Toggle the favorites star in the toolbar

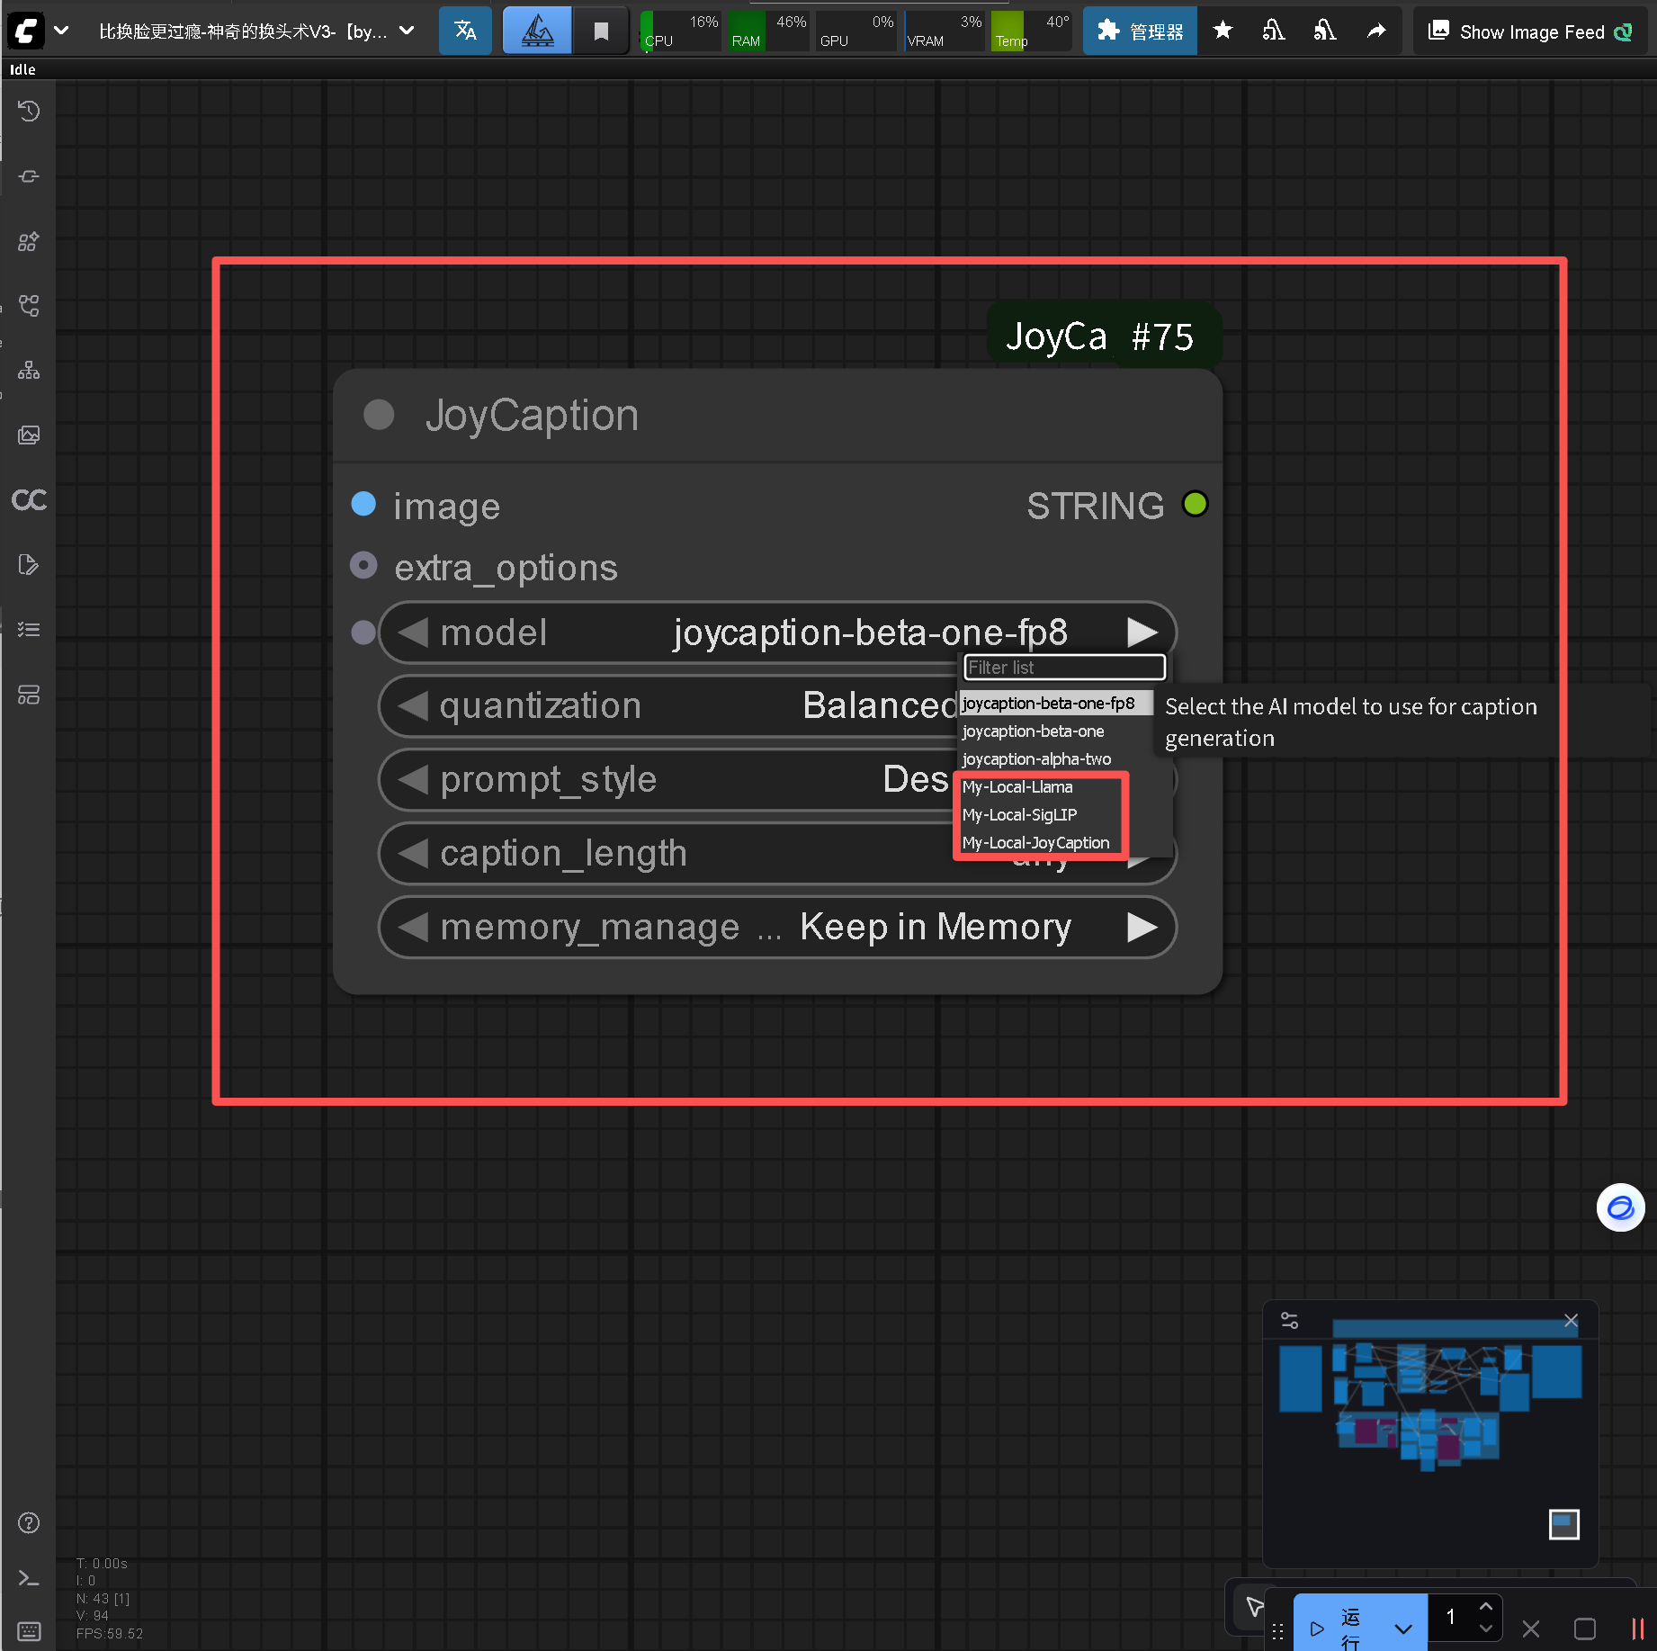[x=1223, y=30]
